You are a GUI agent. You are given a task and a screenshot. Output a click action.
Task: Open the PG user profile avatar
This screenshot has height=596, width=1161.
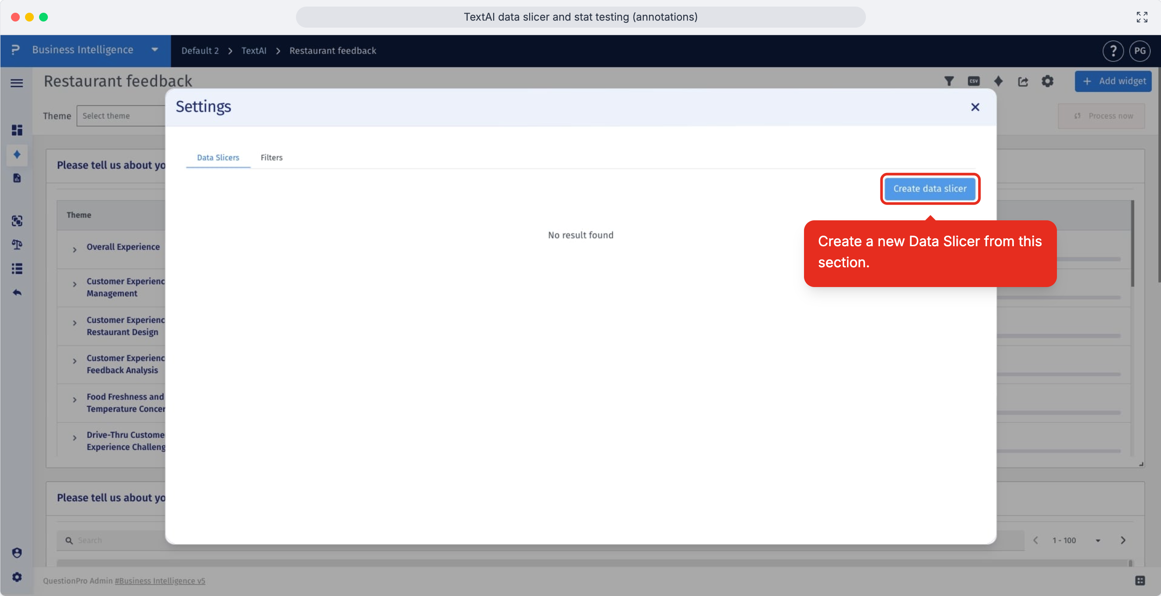click(x=1139, y=51)
